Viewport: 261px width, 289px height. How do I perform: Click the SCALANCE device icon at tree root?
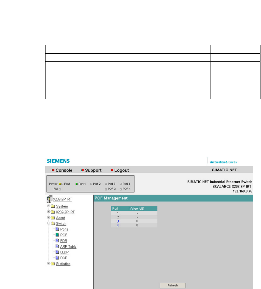(49, 199)
